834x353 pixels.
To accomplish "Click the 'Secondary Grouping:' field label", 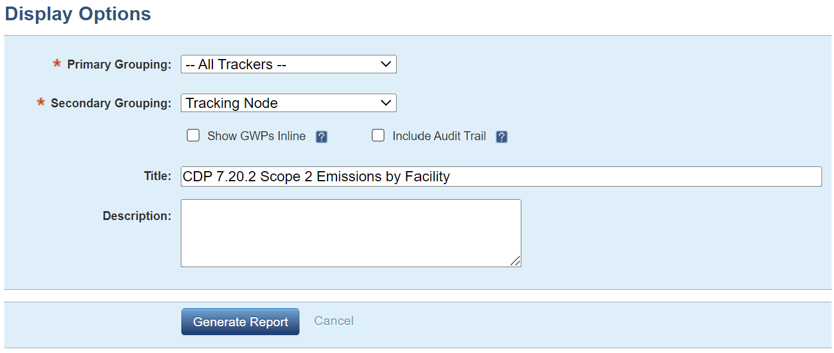I will click(111, 103).
